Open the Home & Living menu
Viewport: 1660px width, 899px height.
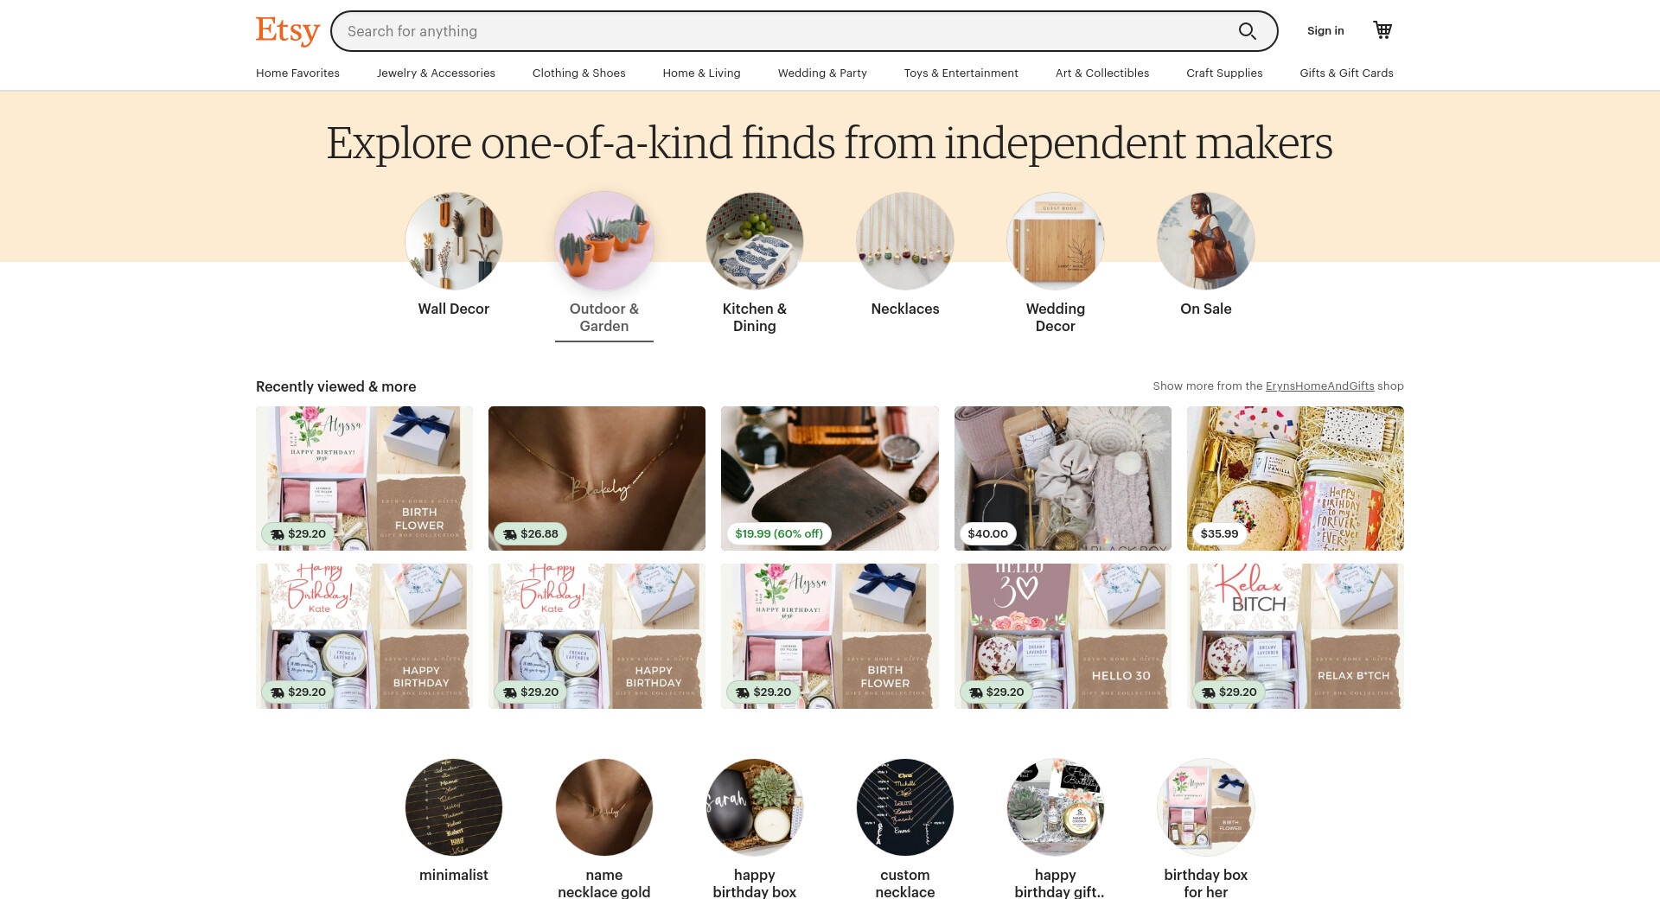701,73
